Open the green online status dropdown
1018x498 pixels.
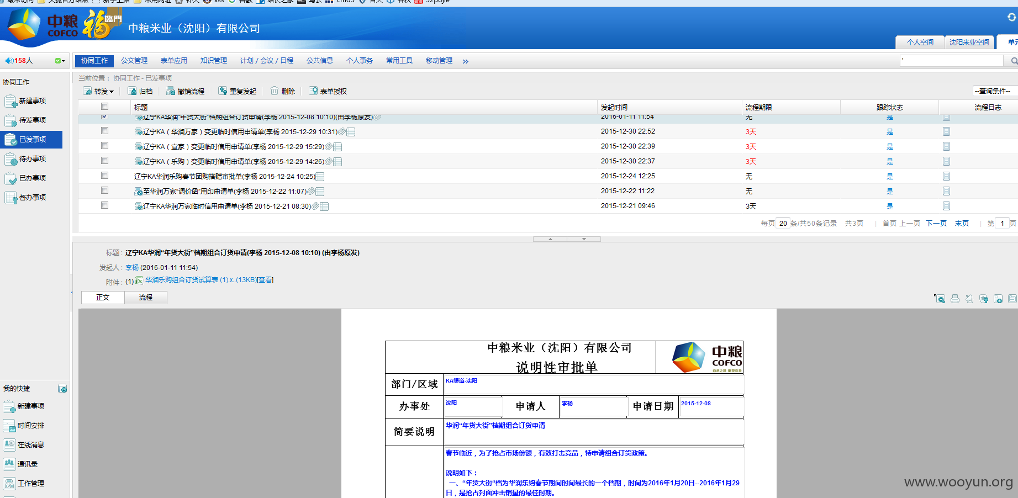pos(60,61)
